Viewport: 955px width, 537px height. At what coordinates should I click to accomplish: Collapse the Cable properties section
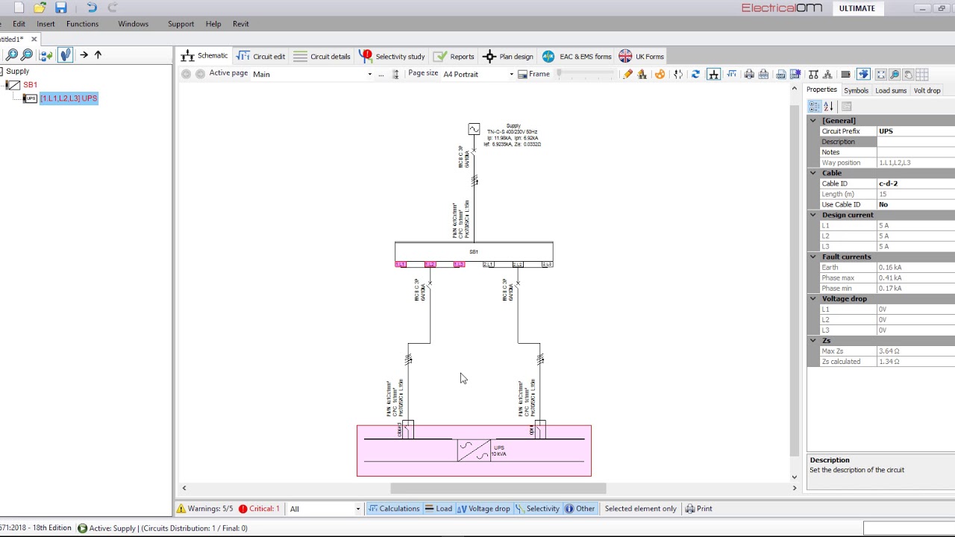(x=813, y=173)
